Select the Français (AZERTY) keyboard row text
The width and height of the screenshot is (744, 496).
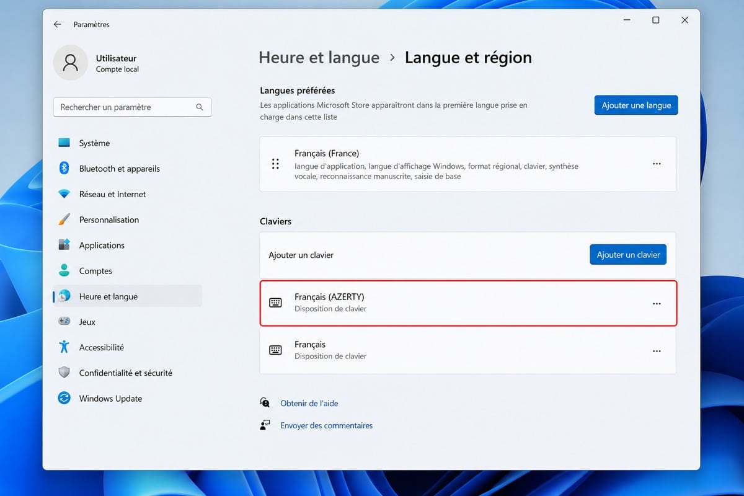[329, 297]
